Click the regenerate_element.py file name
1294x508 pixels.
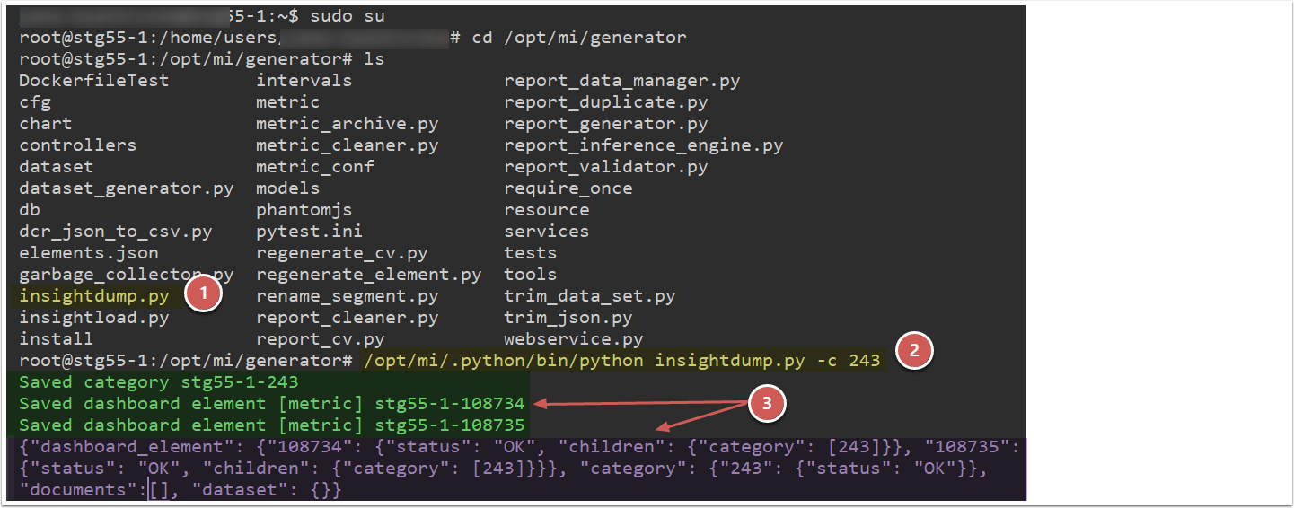(368, 275)
